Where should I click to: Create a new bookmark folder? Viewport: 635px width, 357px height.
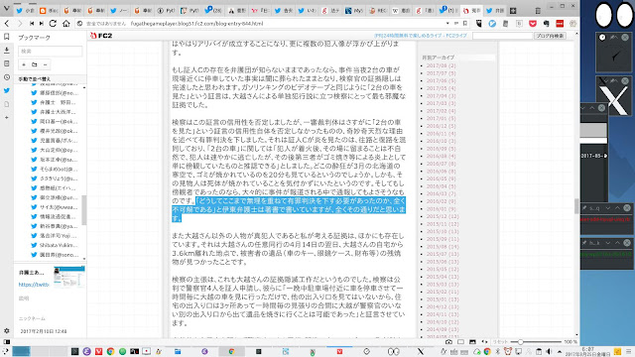click(35, 64)
